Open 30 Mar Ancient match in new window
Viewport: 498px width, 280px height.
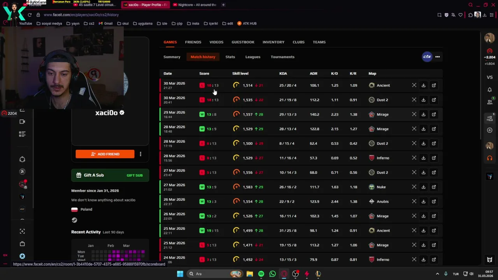(434, 85)
